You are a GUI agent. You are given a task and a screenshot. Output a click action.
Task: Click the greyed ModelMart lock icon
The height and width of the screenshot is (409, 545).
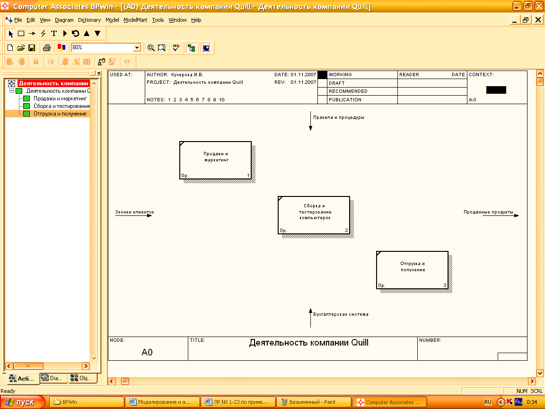click(x=36, y=62)
